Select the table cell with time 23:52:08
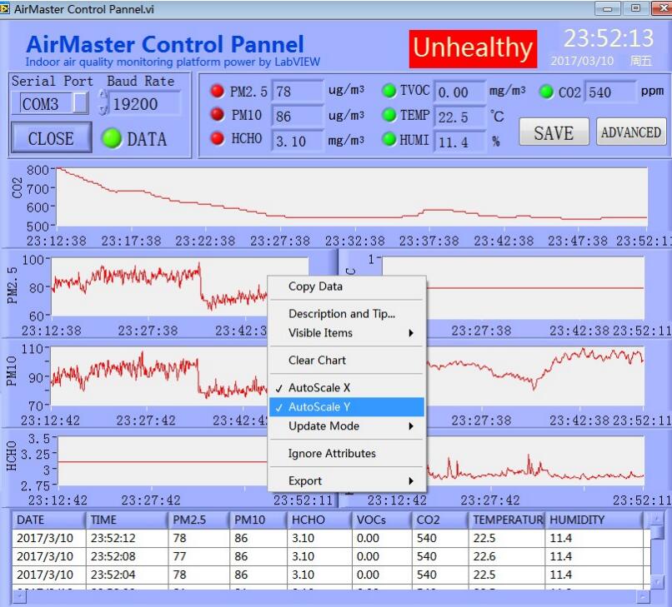This screenshot has width=672, height=607. pos(127,556)
